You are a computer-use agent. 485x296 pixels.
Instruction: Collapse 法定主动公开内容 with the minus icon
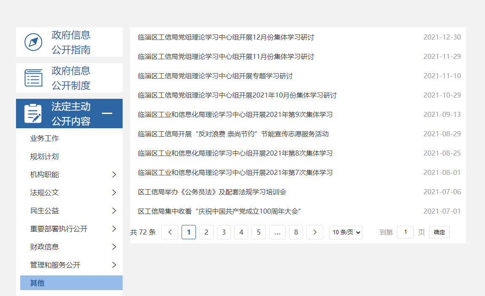click(x=107, y=114)
